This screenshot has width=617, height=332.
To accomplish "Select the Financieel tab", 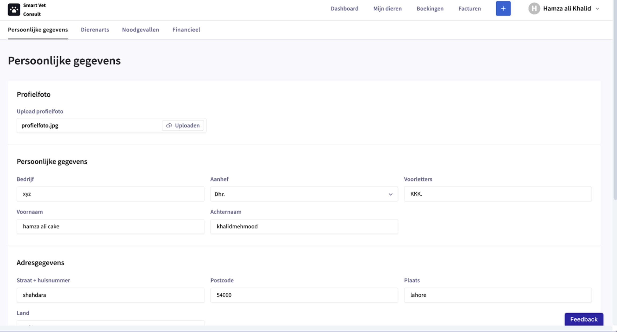I will [x=186, y=30].
